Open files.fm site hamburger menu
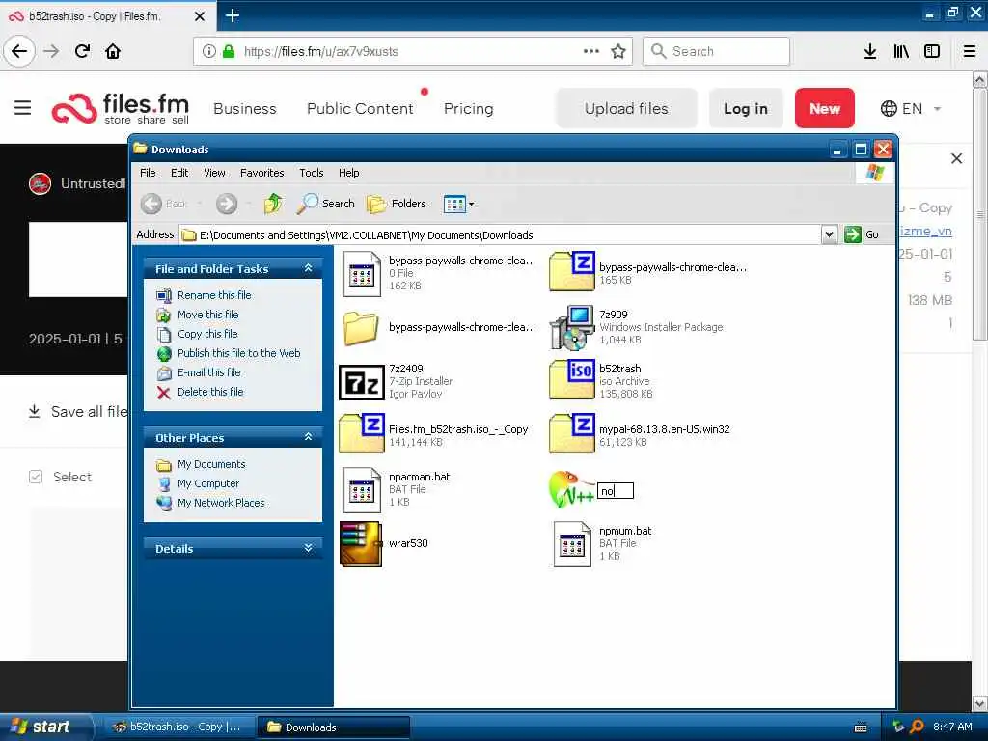988x741 pixels. tap(23, 108)
